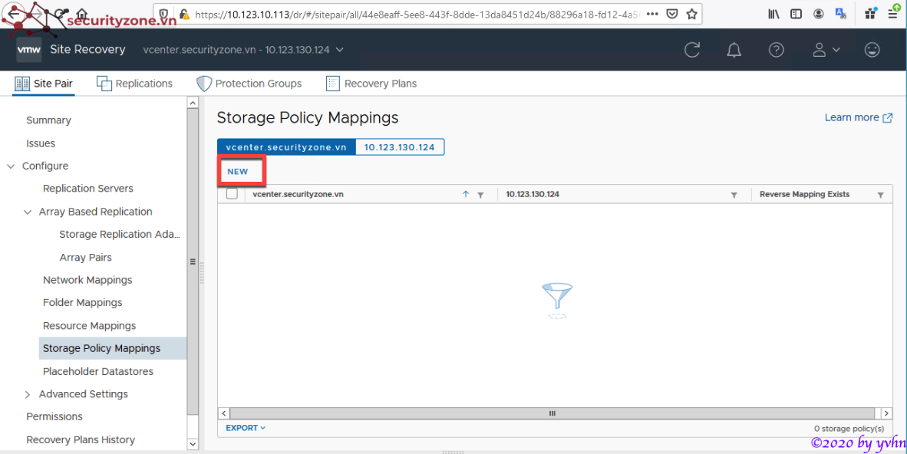
Task: Open Resource Mappings
Action: coord(89,326)
